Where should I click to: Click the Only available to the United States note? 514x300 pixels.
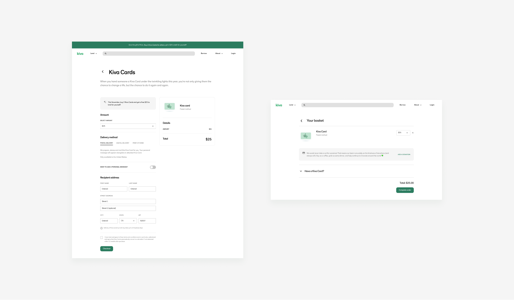(114, 157)
